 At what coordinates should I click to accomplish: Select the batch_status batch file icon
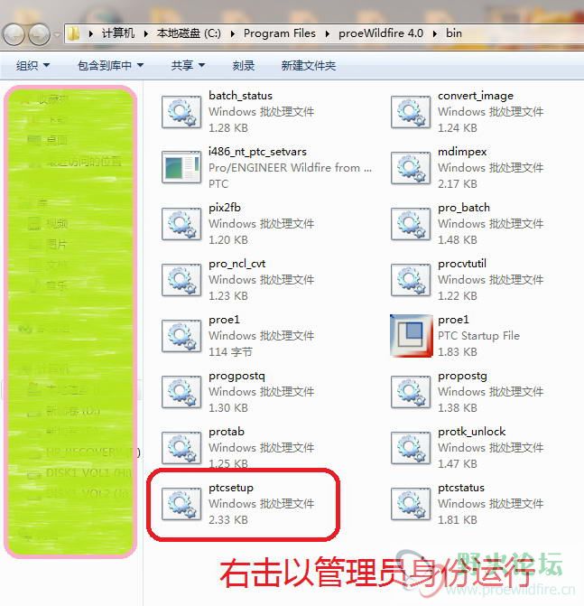[x=181, y=112]
